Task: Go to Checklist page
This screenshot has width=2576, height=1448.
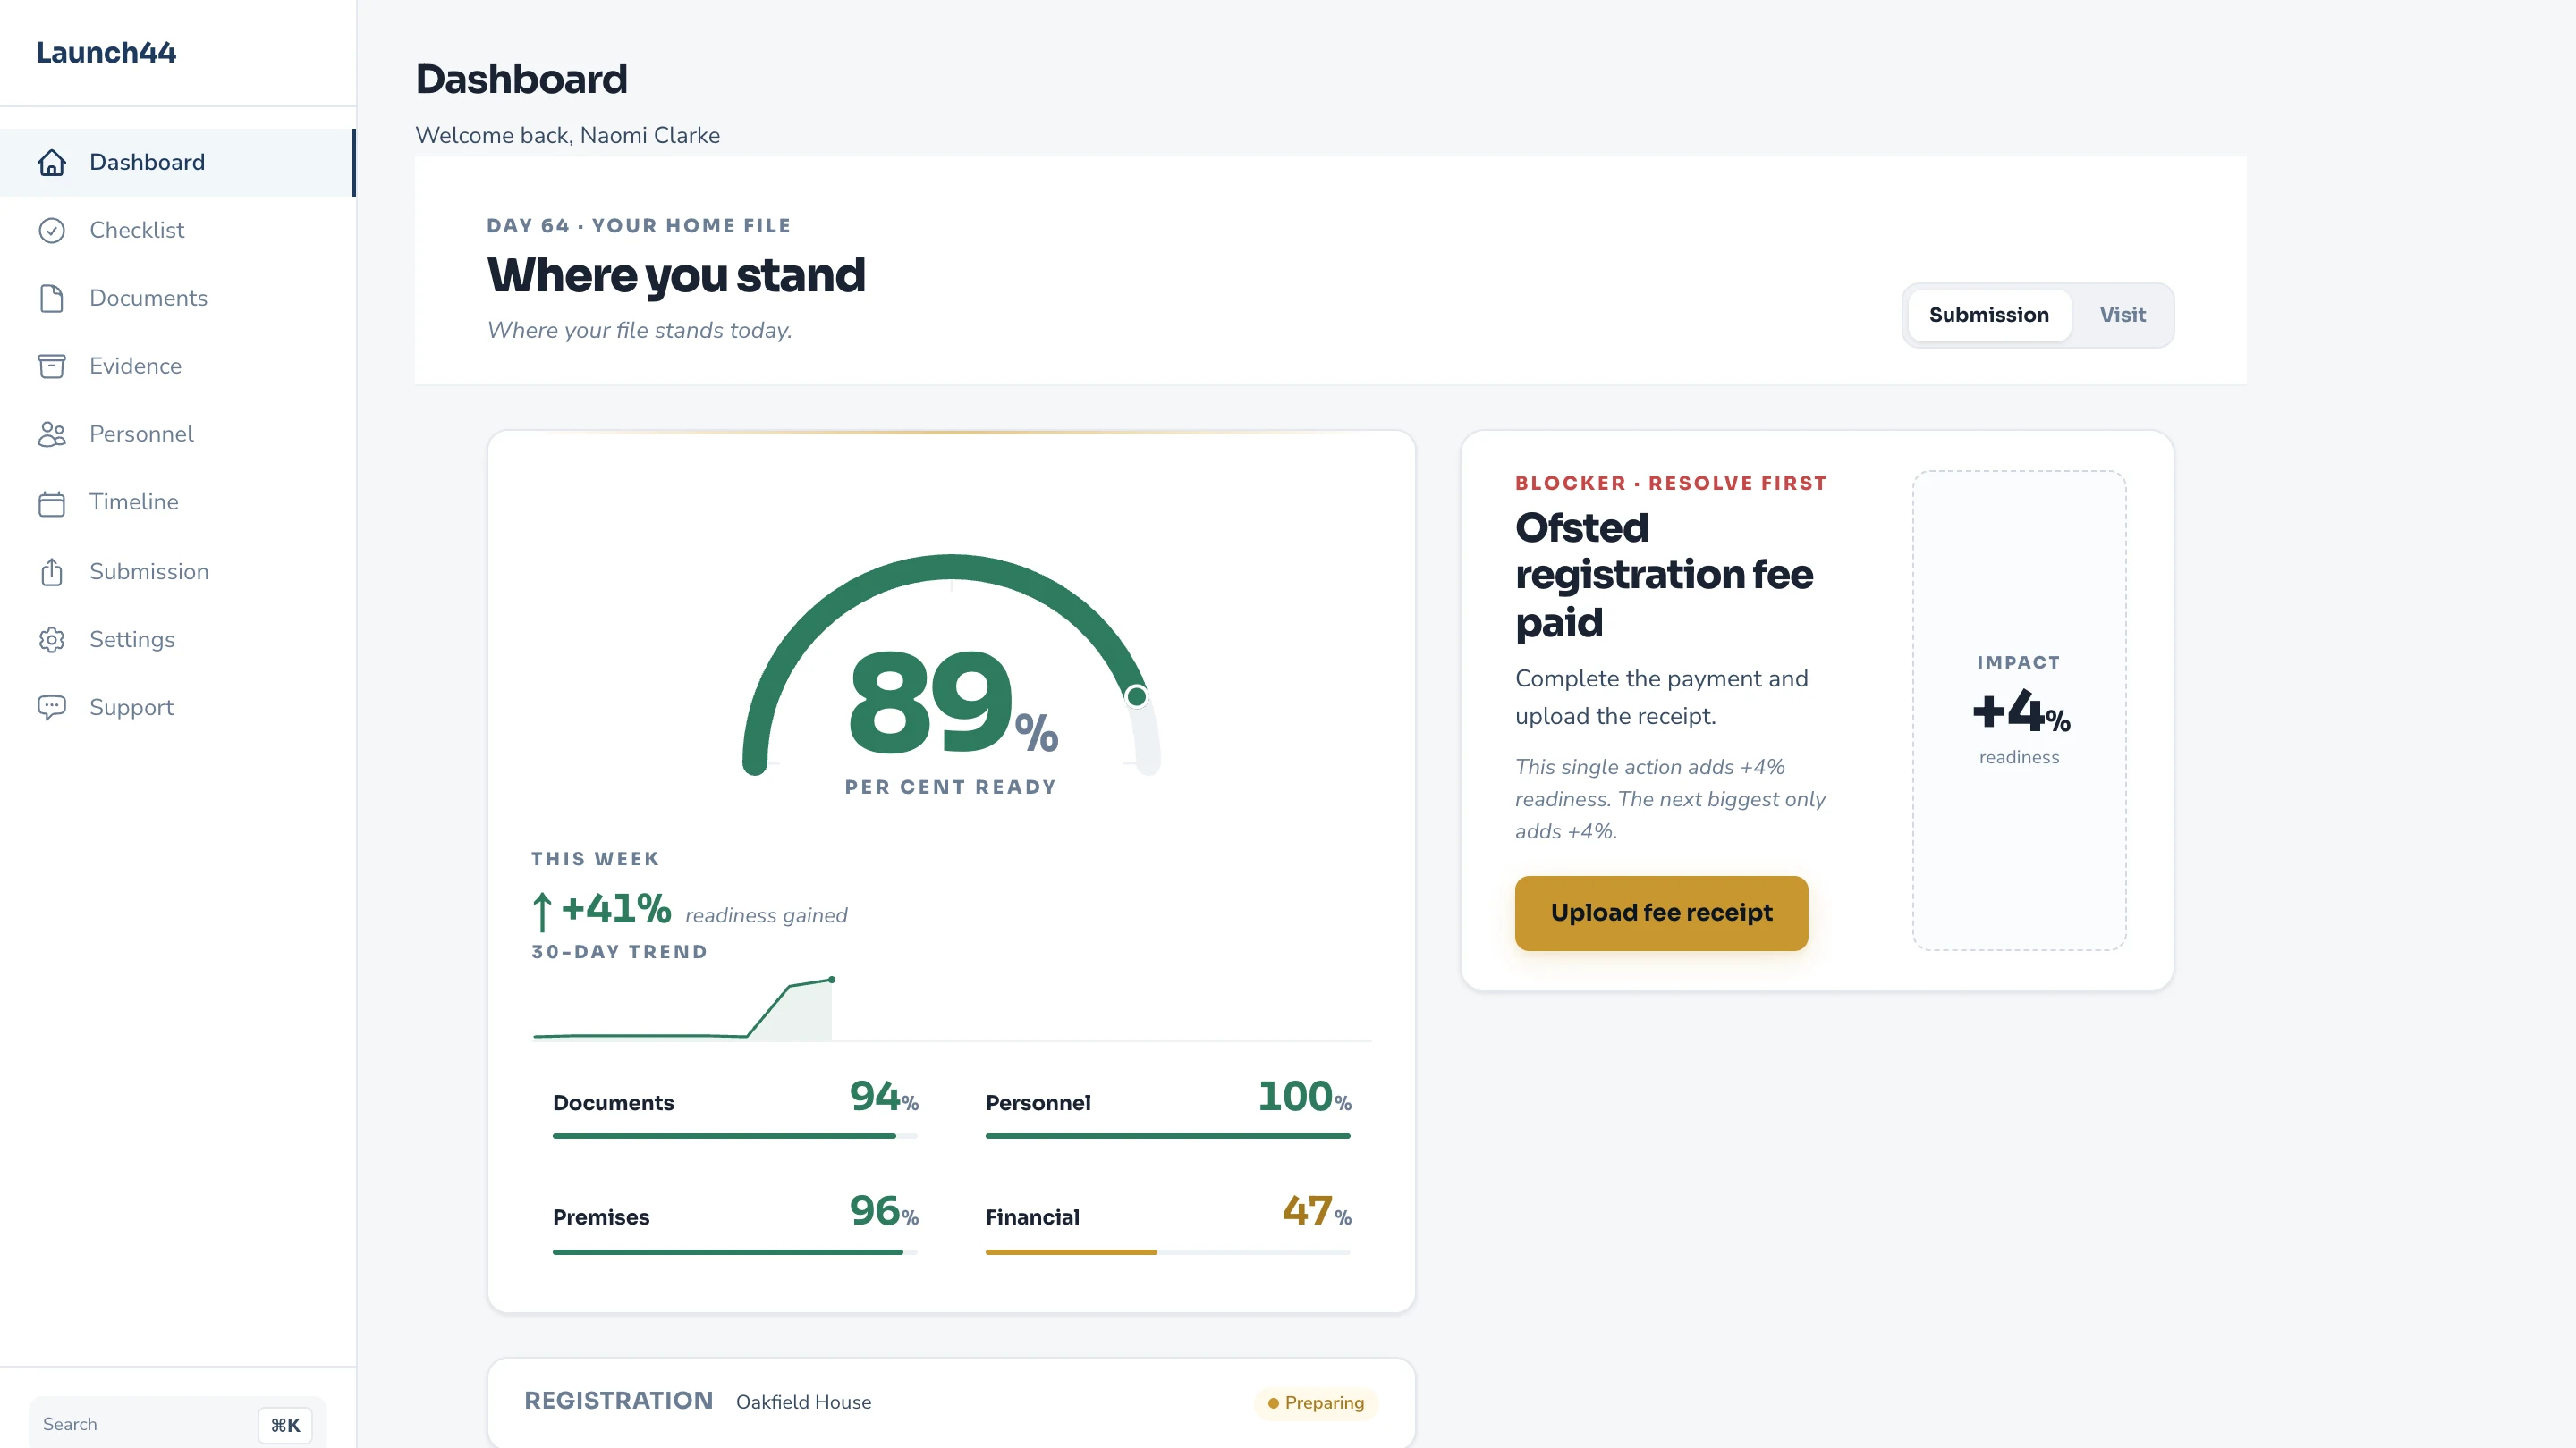Action: point(177,230)
